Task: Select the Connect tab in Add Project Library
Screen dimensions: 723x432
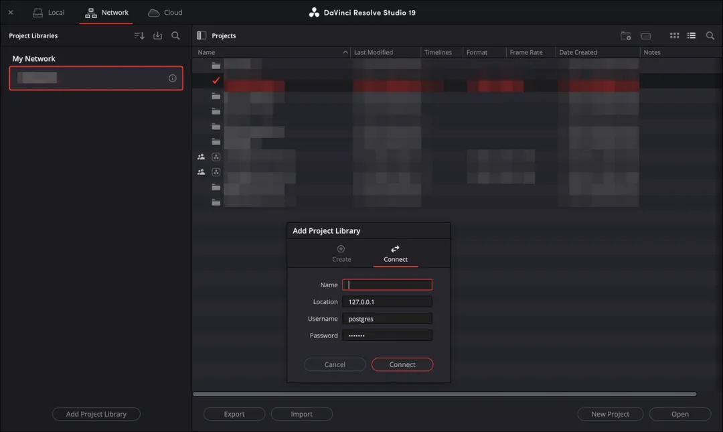Action: (396, 254)
